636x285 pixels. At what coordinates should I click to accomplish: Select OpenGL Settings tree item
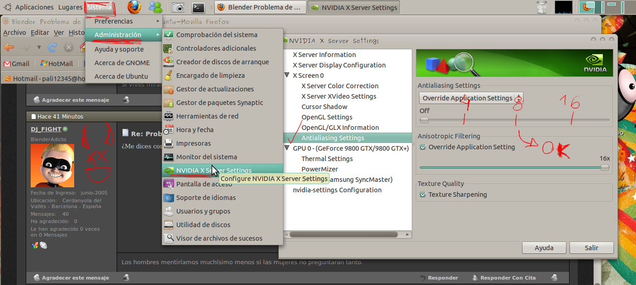click(327, 117)
